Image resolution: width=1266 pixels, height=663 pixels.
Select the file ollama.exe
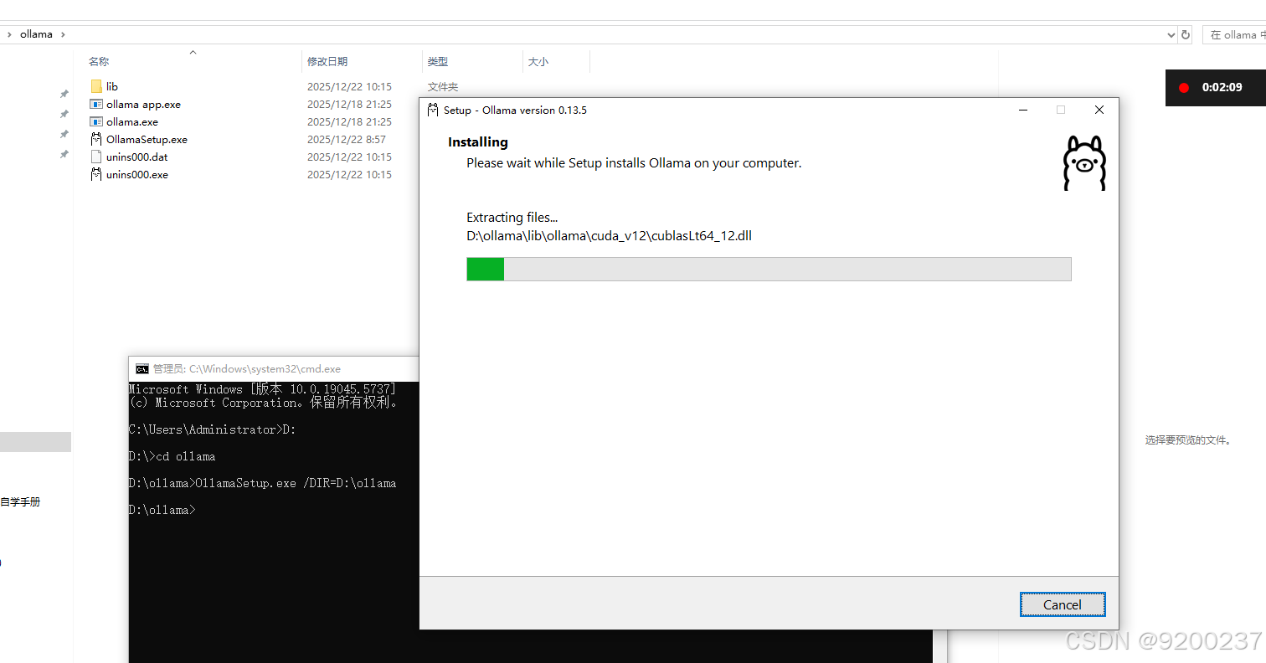[x=132, y=121]
